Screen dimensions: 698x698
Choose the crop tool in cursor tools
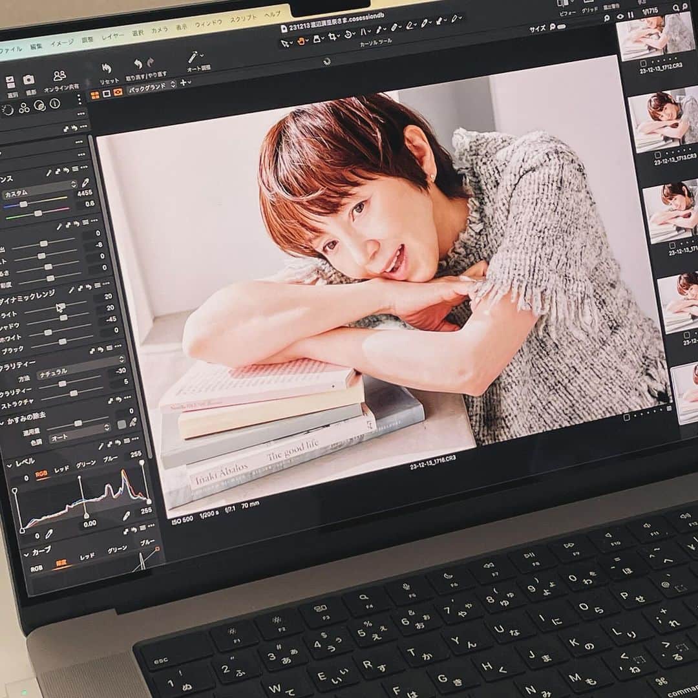[332, 37]
